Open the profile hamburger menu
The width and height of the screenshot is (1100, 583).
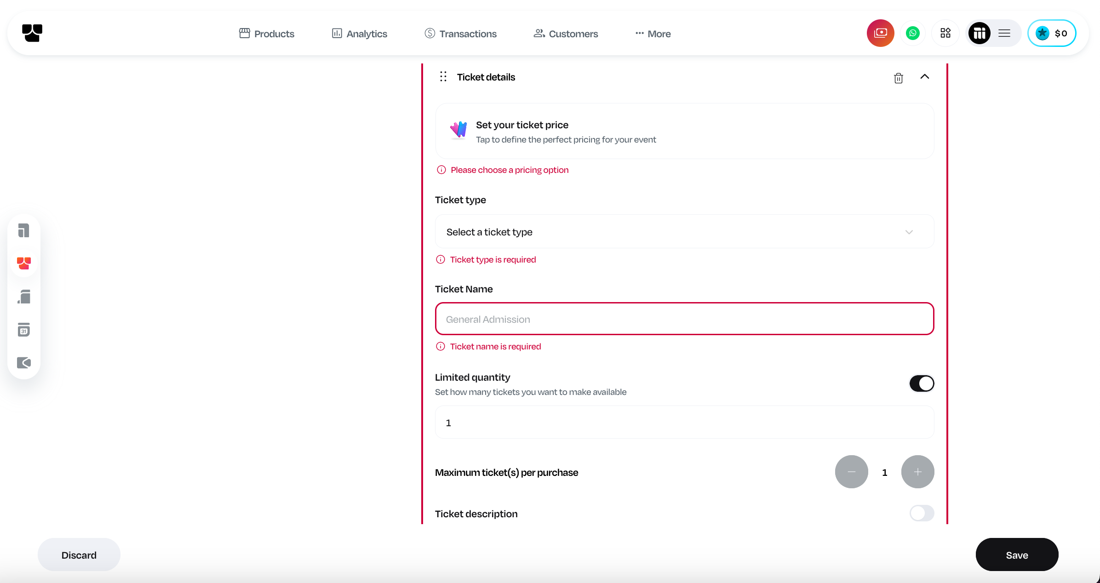(x=1004, y=33)
